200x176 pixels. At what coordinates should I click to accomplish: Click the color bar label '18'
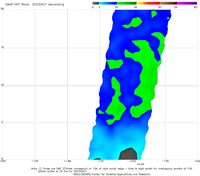coord(116,7)
